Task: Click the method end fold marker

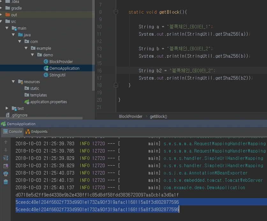Action: click(116, 85)
